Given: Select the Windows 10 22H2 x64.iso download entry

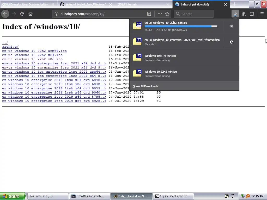Looking at the screenshot, I should click(x=184, y=74).
